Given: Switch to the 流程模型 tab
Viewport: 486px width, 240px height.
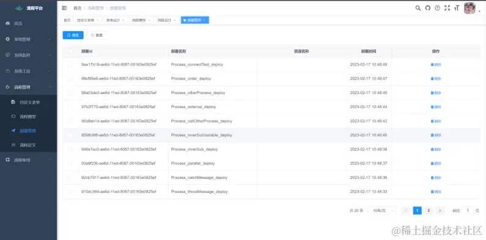Looking at the screenshot, I should click(x=141, y=20).
